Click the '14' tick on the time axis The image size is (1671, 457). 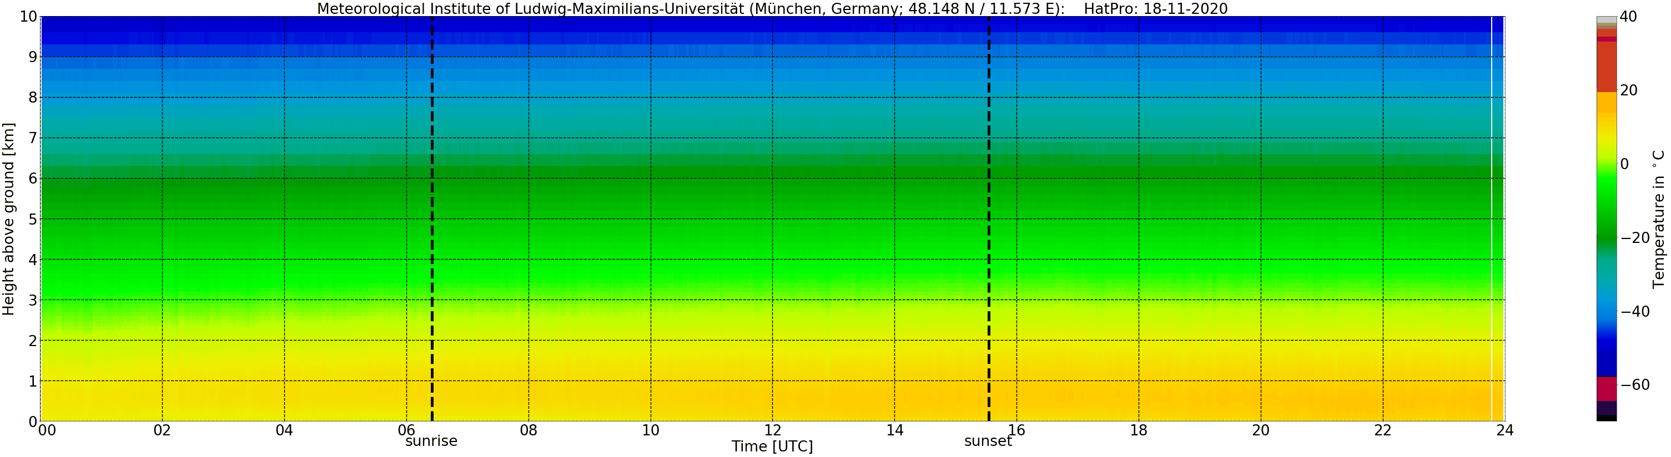coord(894,430)
